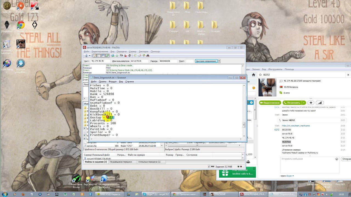The image size is (351, 197).
Task: Open vk.com/team_marihuana link in Skype chat
Action: (x=296, y=126)
